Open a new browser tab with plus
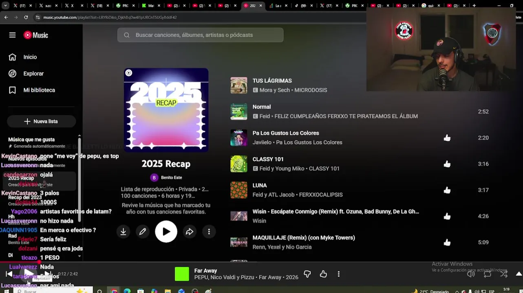This screenshot has height=293, width=523. tap(474, 6)
